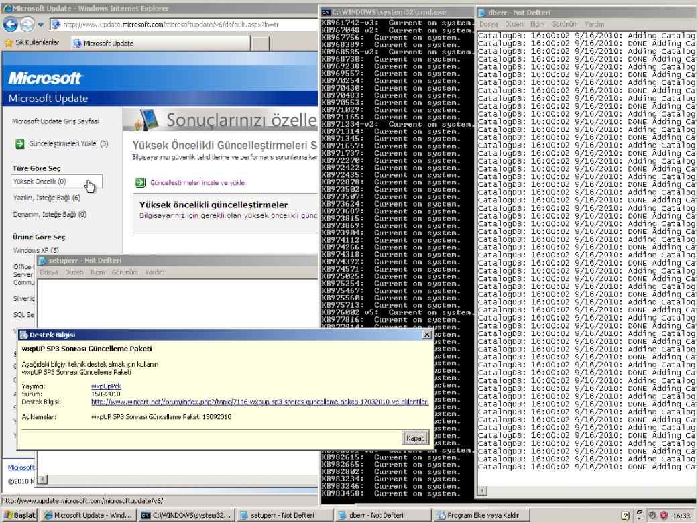Image resolution: width=698 pixels, height=523 pixels.
Task: Open the recent pages dropdown arrow
Action: 40,25
